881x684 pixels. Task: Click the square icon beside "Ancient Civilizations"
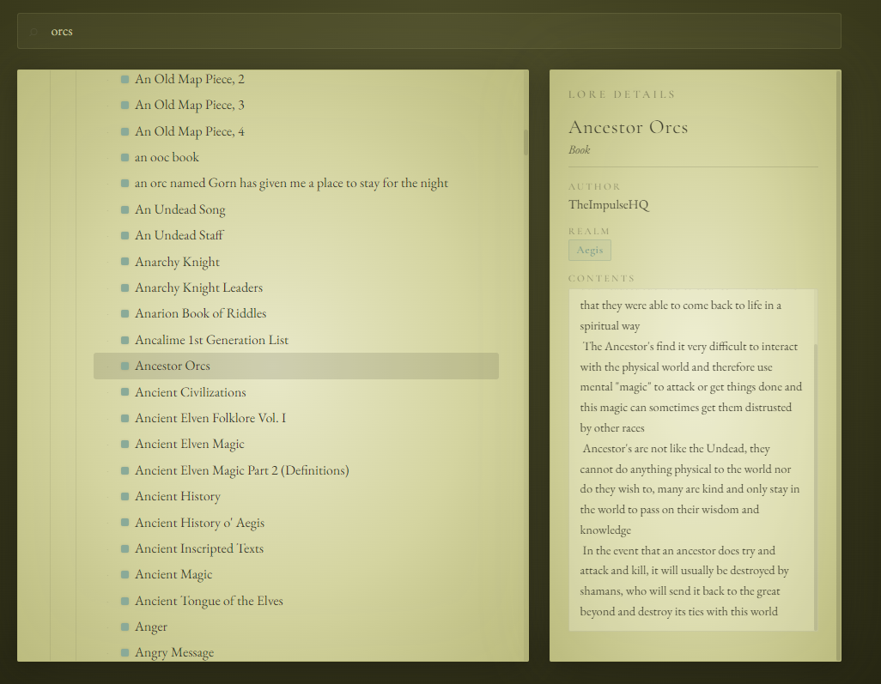(x=125, y=392)
